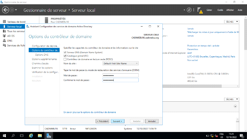Uncheck Catalogue global (GC) checkbox
This screenshot has width=247, height=139.
pyautogui.click(x=65, y=56)
